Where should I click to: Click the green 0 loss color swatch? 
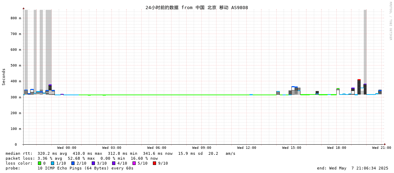point(39,163)
